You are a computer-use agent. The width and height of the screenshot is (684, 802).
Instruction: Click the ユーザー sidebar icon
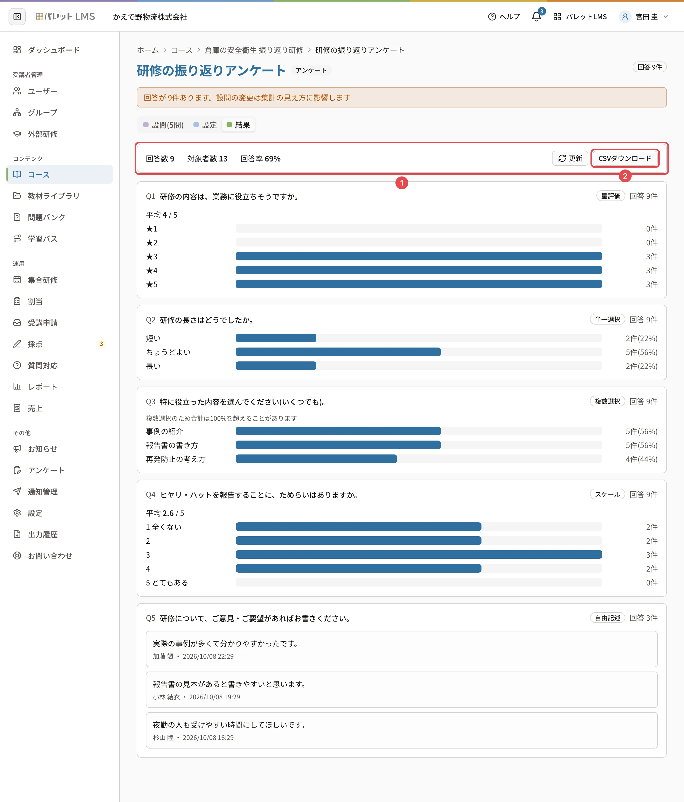coord(17,91)
